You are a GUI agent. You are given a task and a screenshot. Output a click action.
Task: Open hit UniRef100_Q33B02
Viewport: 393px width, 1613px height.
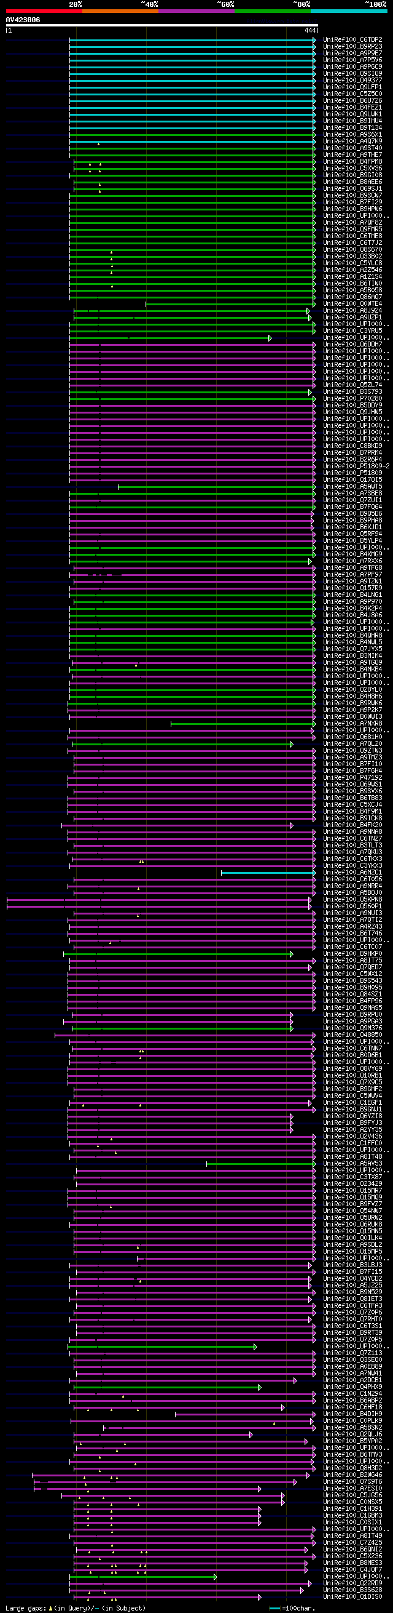pos(352,257)
